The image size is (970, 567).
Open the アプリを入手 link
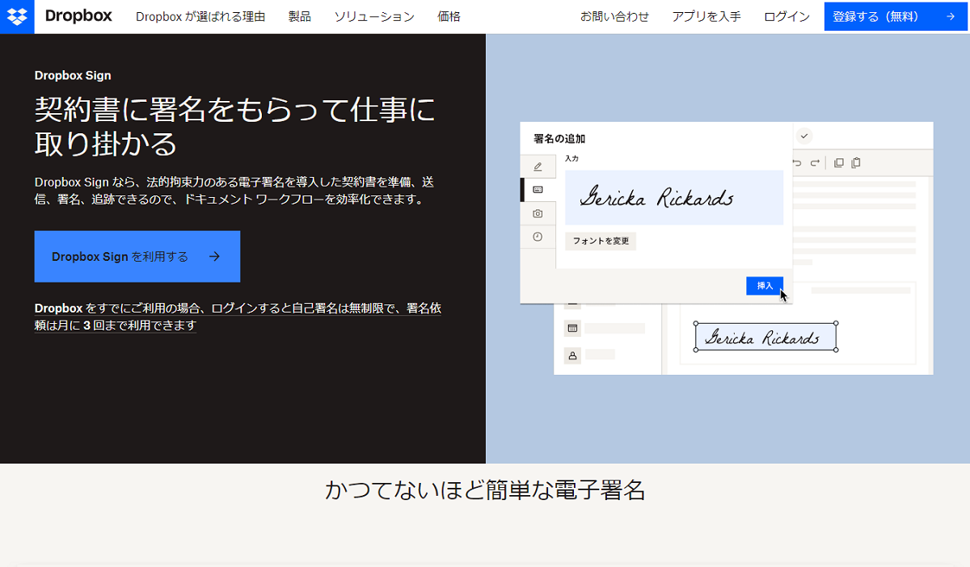click(706, 16)
